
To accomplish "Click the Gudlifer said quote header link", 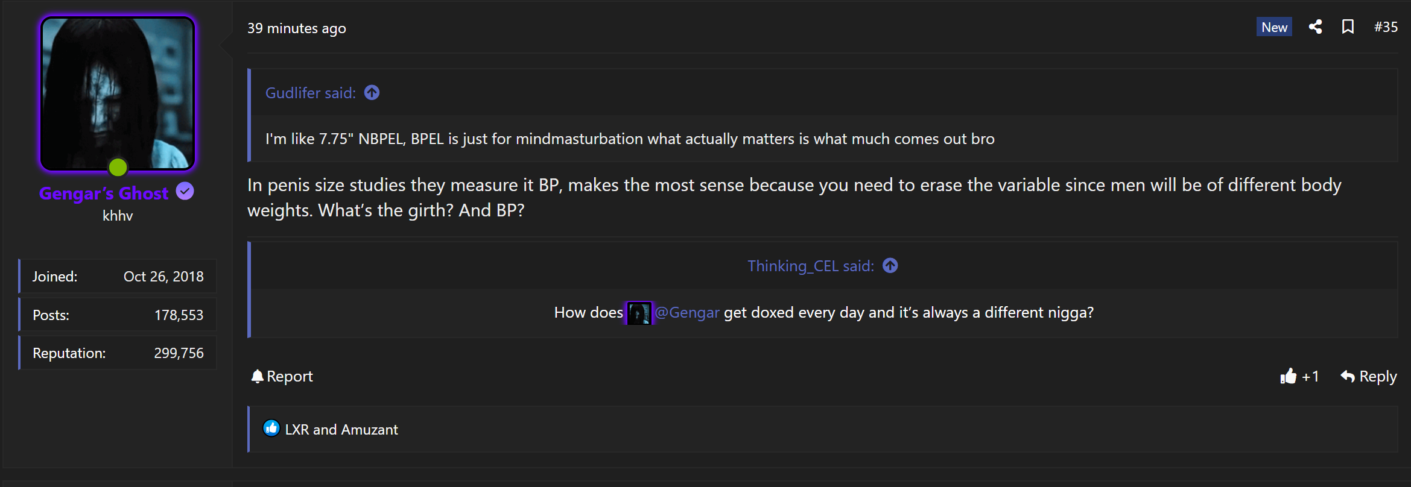I will (x=311, y=93).
